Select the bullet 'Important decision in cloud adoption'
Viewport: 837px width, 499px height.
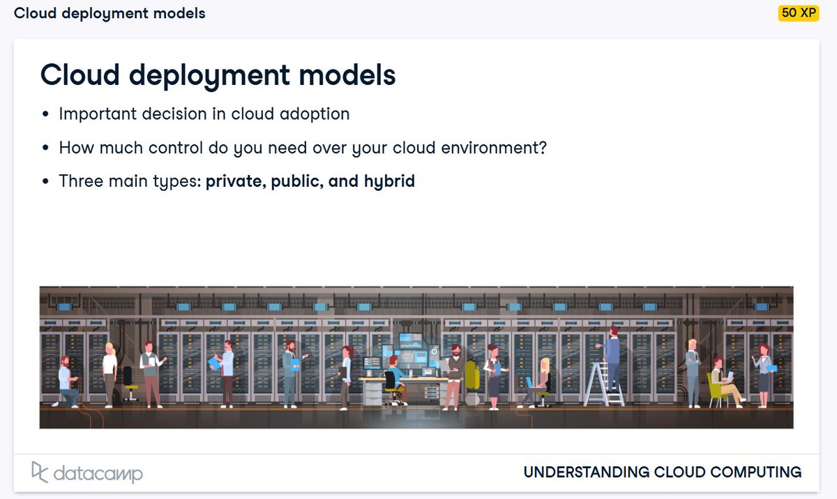pos(204,114)
